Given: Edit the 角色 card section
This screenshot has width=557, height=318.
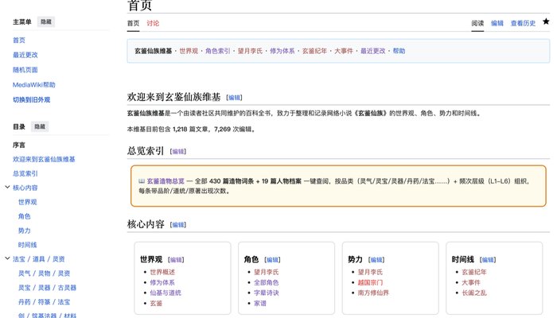Looking at the screenshot, I should pos(272,260).
